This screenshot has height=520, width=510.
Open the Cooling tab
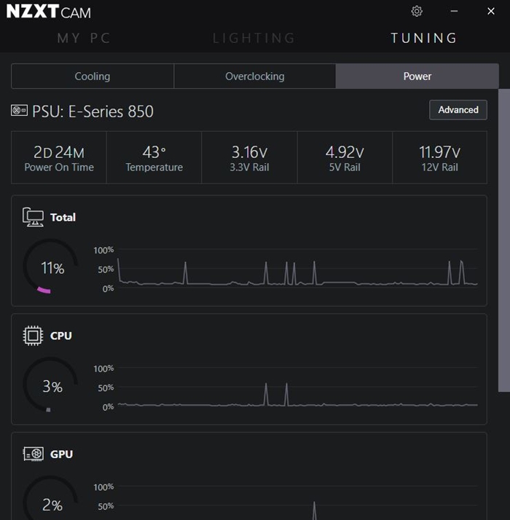coord(93,76)
